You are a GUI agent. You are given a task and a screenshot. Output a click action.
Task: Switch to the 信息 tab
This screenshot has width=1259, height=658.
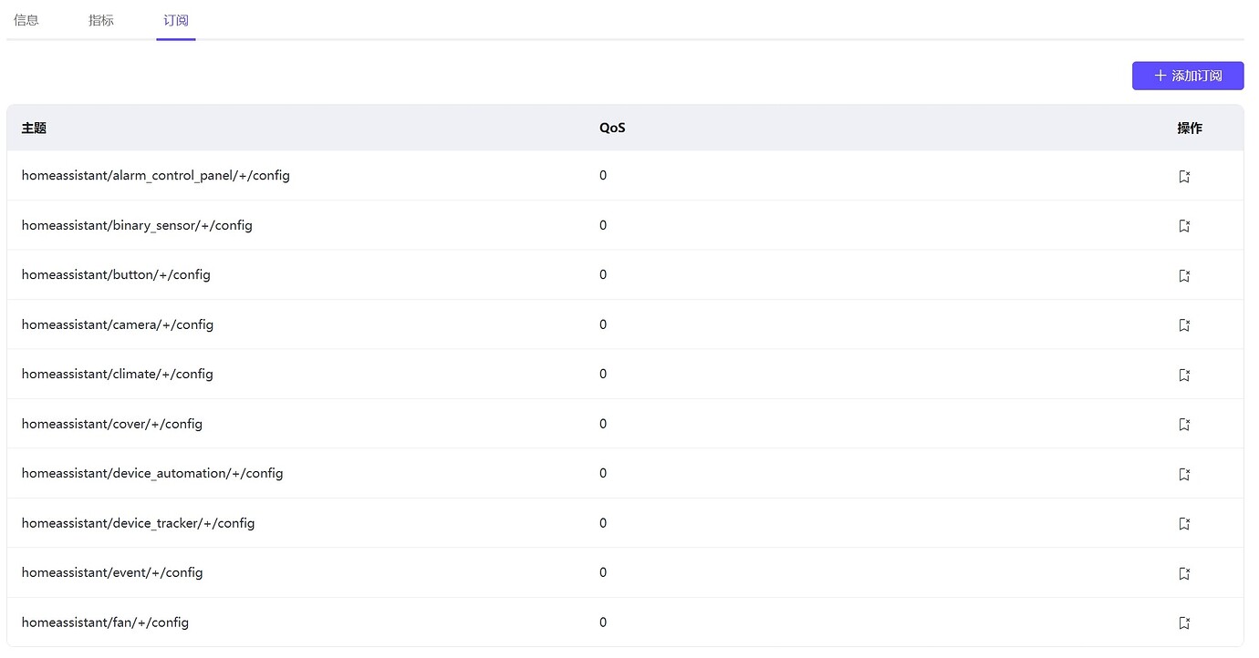(26, 20)
